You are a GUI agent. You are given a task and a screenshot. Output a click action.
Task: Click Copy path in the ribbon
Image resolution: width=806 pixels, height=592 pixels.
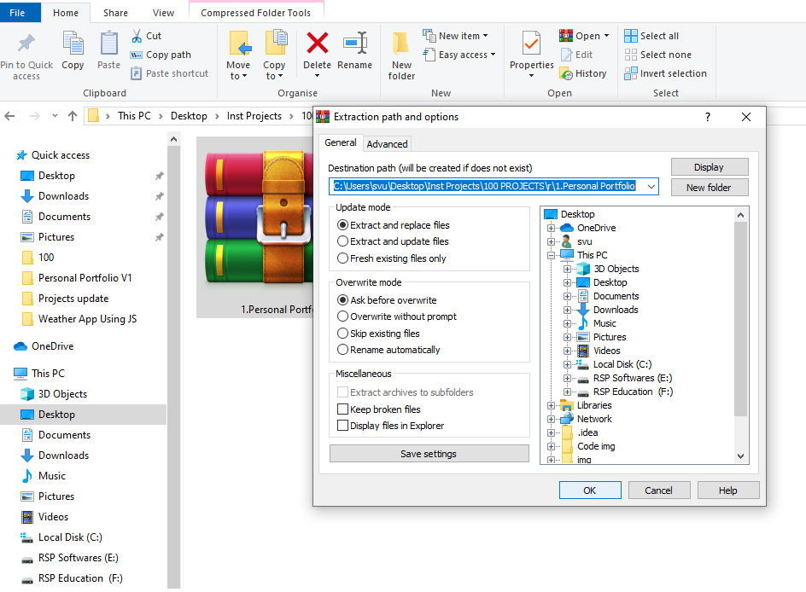coord(161,55)
